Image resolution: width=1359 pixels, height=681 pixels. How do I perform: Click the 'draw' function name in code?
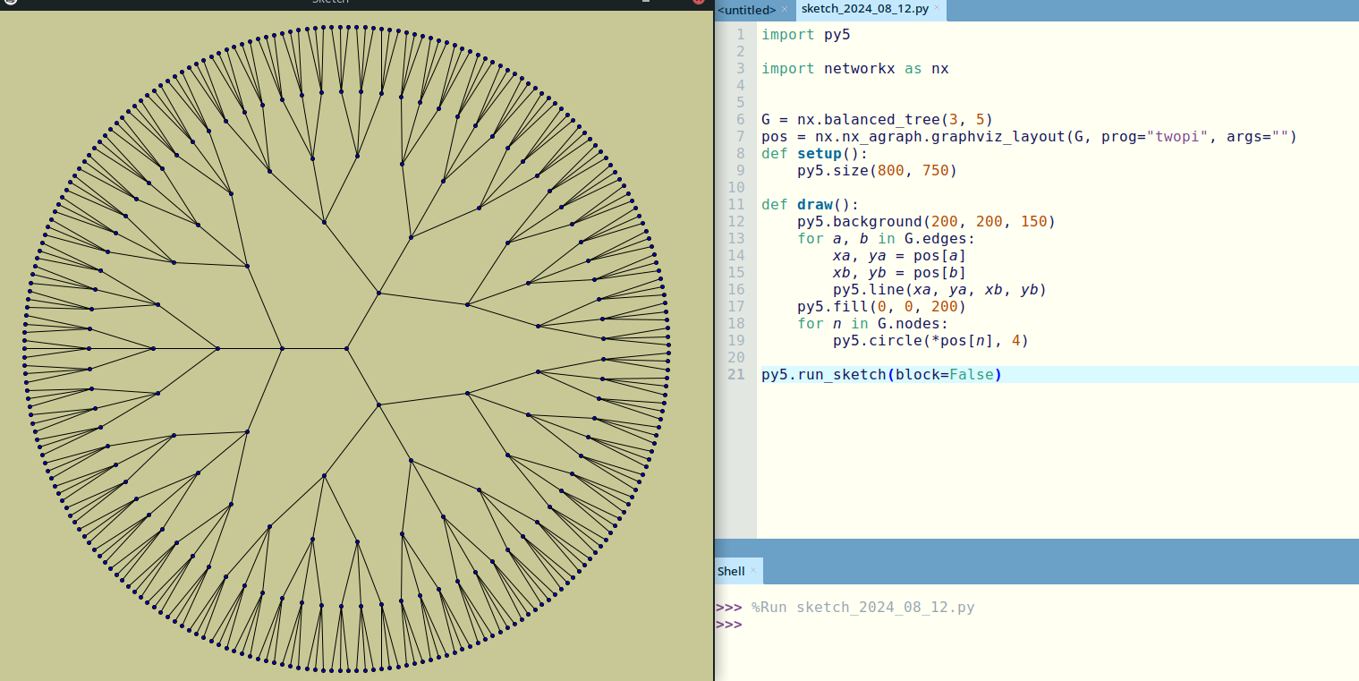(815, 205)
